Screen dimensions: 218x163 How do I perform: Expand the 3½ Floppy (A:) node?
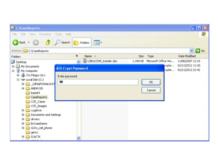pos(18,75)
